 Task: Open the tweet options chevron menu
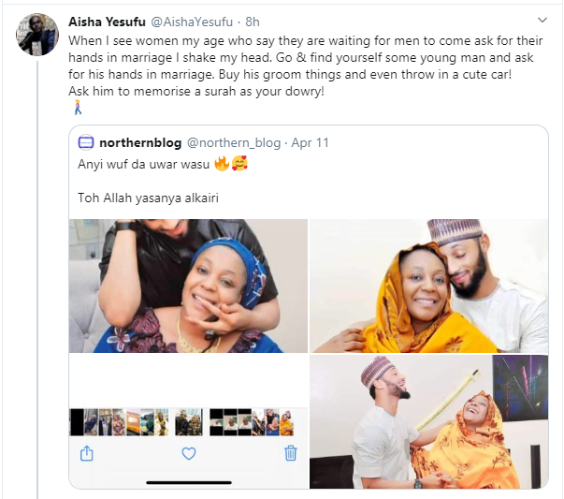[542, 20]
